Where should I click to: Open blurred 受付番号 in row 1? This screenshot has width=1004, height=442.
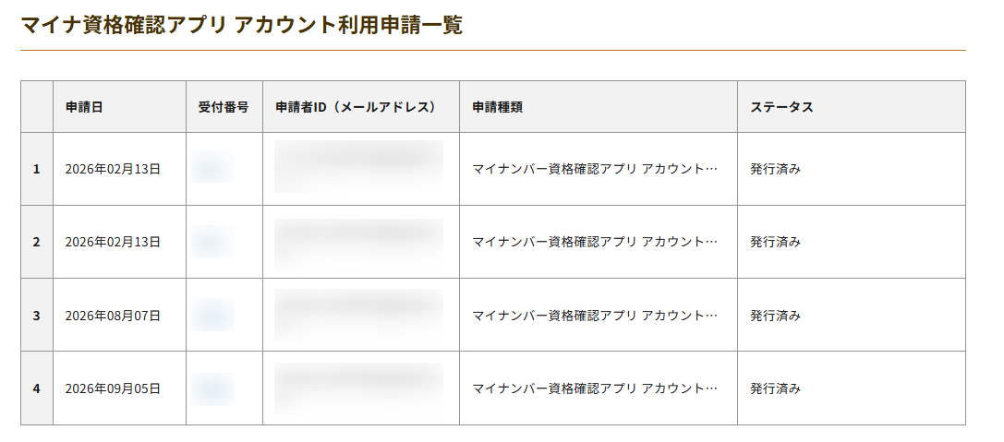(x=212, y=167)
